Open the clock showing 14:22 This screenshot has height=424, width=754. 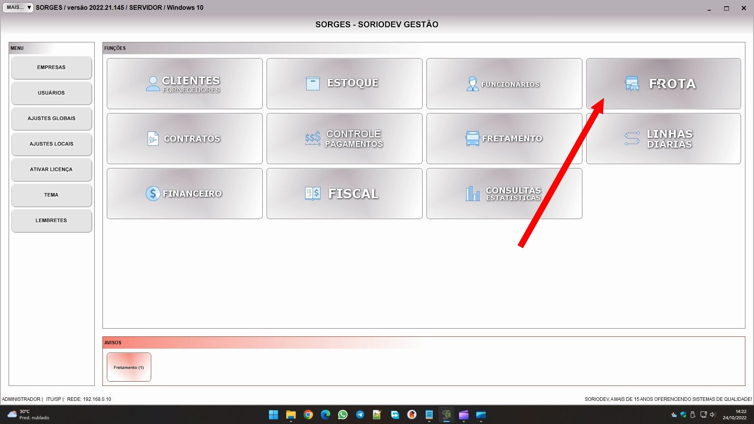pyautogui.click(x=735, y=415)
